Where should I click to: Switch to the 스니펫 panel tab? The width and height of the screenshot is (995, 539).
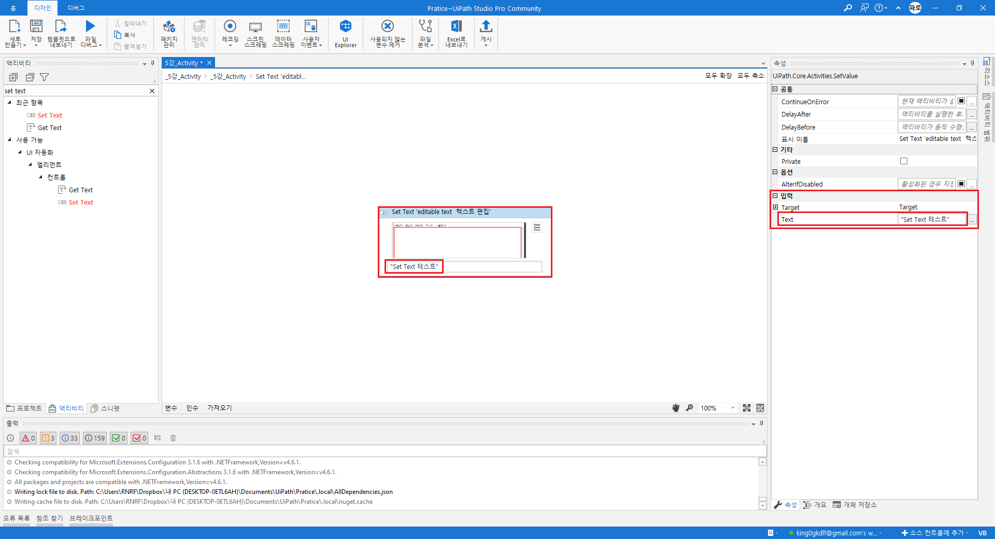[105, 408]
